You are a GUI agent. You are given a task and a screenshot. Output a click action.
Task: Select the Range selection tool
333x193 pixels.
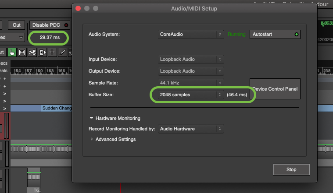coord(22,52)
